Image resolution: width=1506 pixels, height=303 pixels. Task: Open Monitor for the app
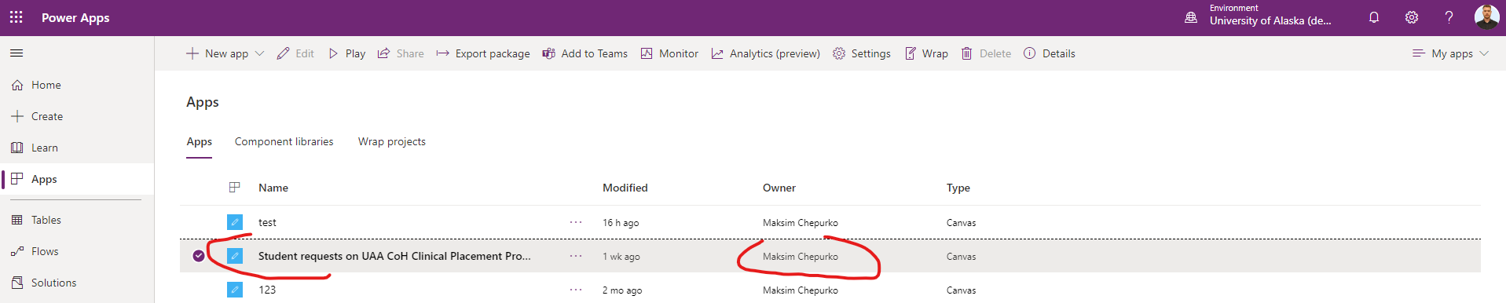[669, 53]
